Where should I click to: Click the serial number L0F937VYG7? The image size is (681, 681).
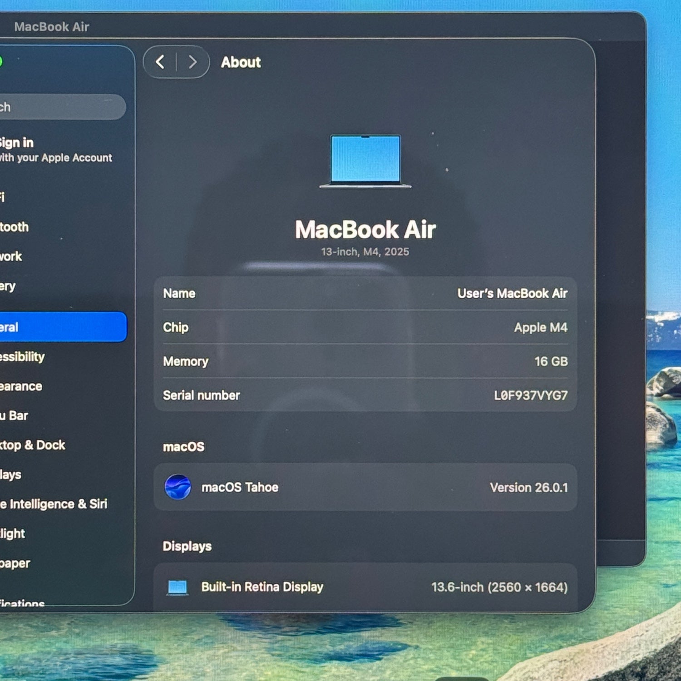530,395
